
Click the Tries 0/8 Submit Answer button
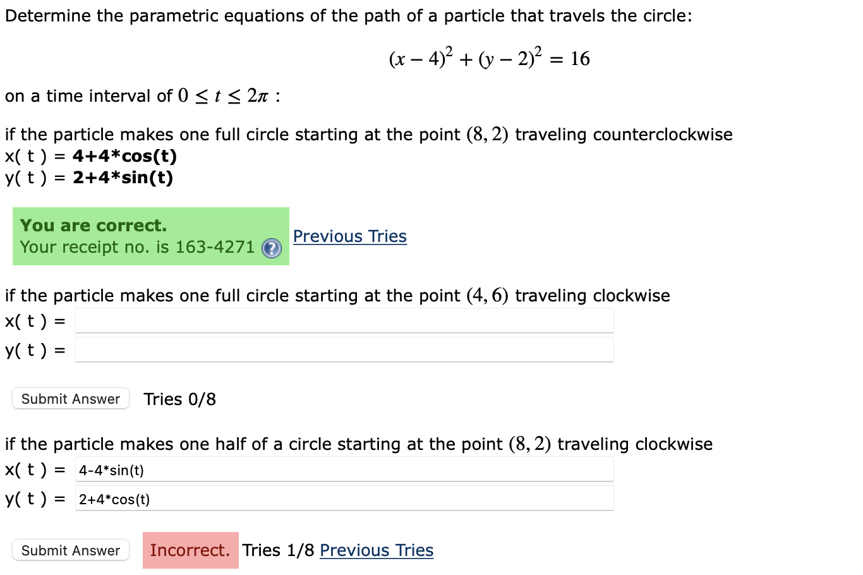point(70,399)
